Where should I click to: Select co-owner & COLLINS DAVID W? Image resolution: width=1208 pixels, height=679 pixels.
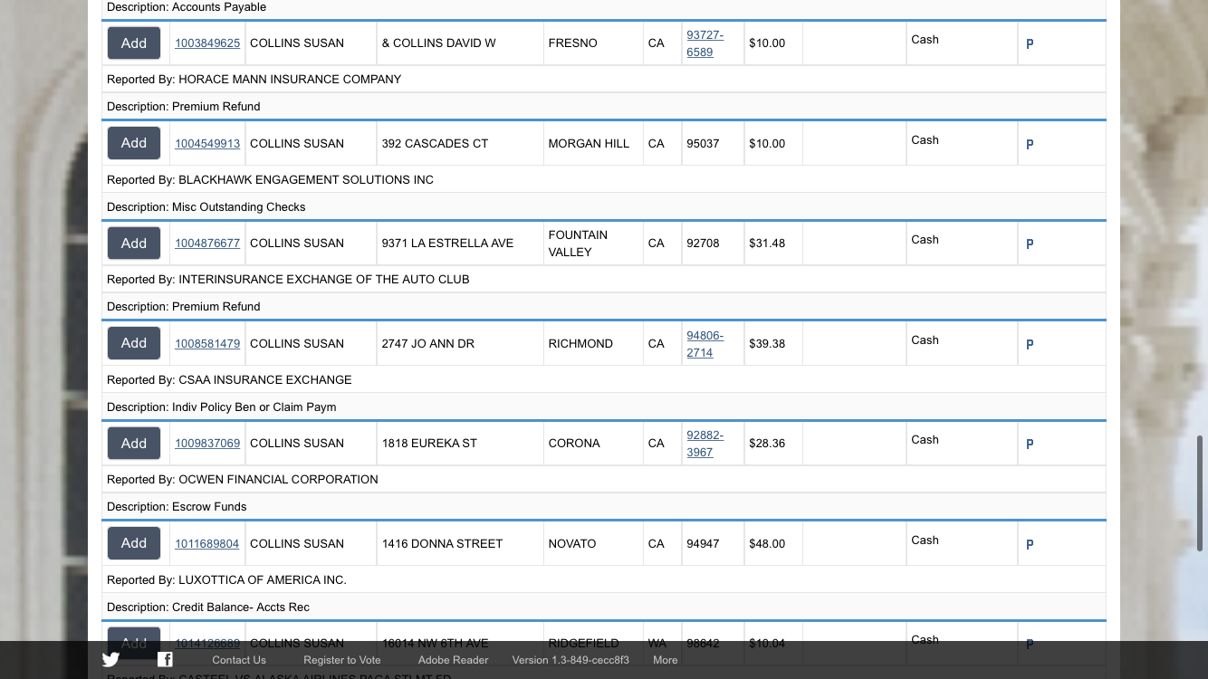pyautogui.click(x=438, y=43)
